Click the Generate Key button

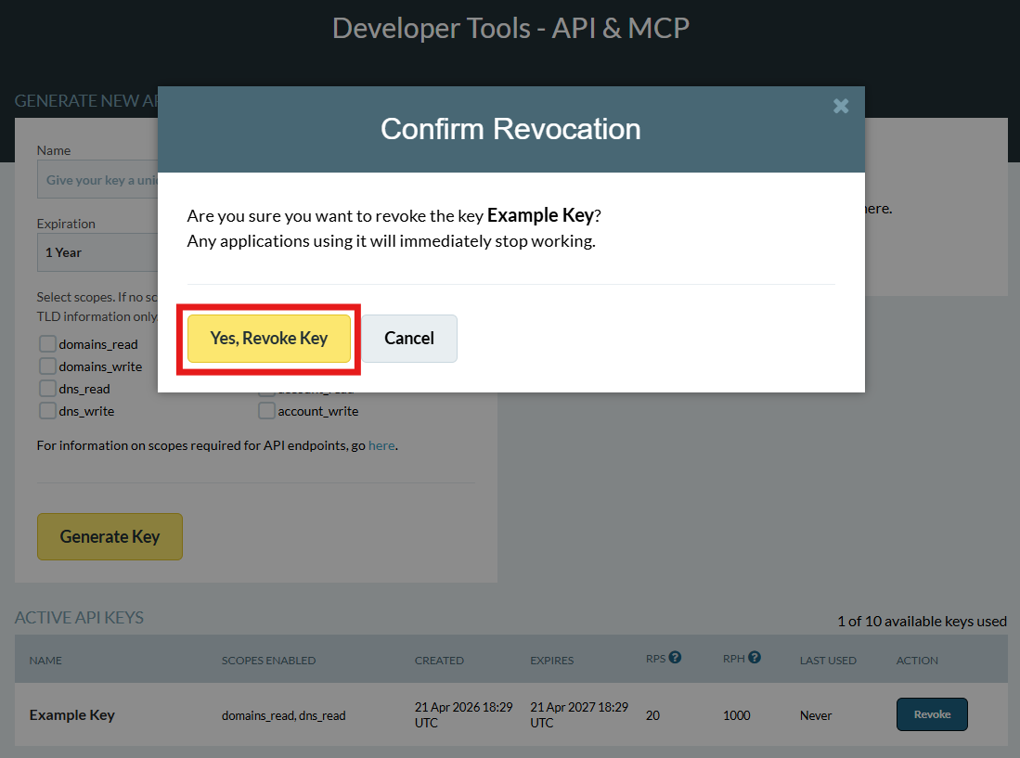point(110,536)
